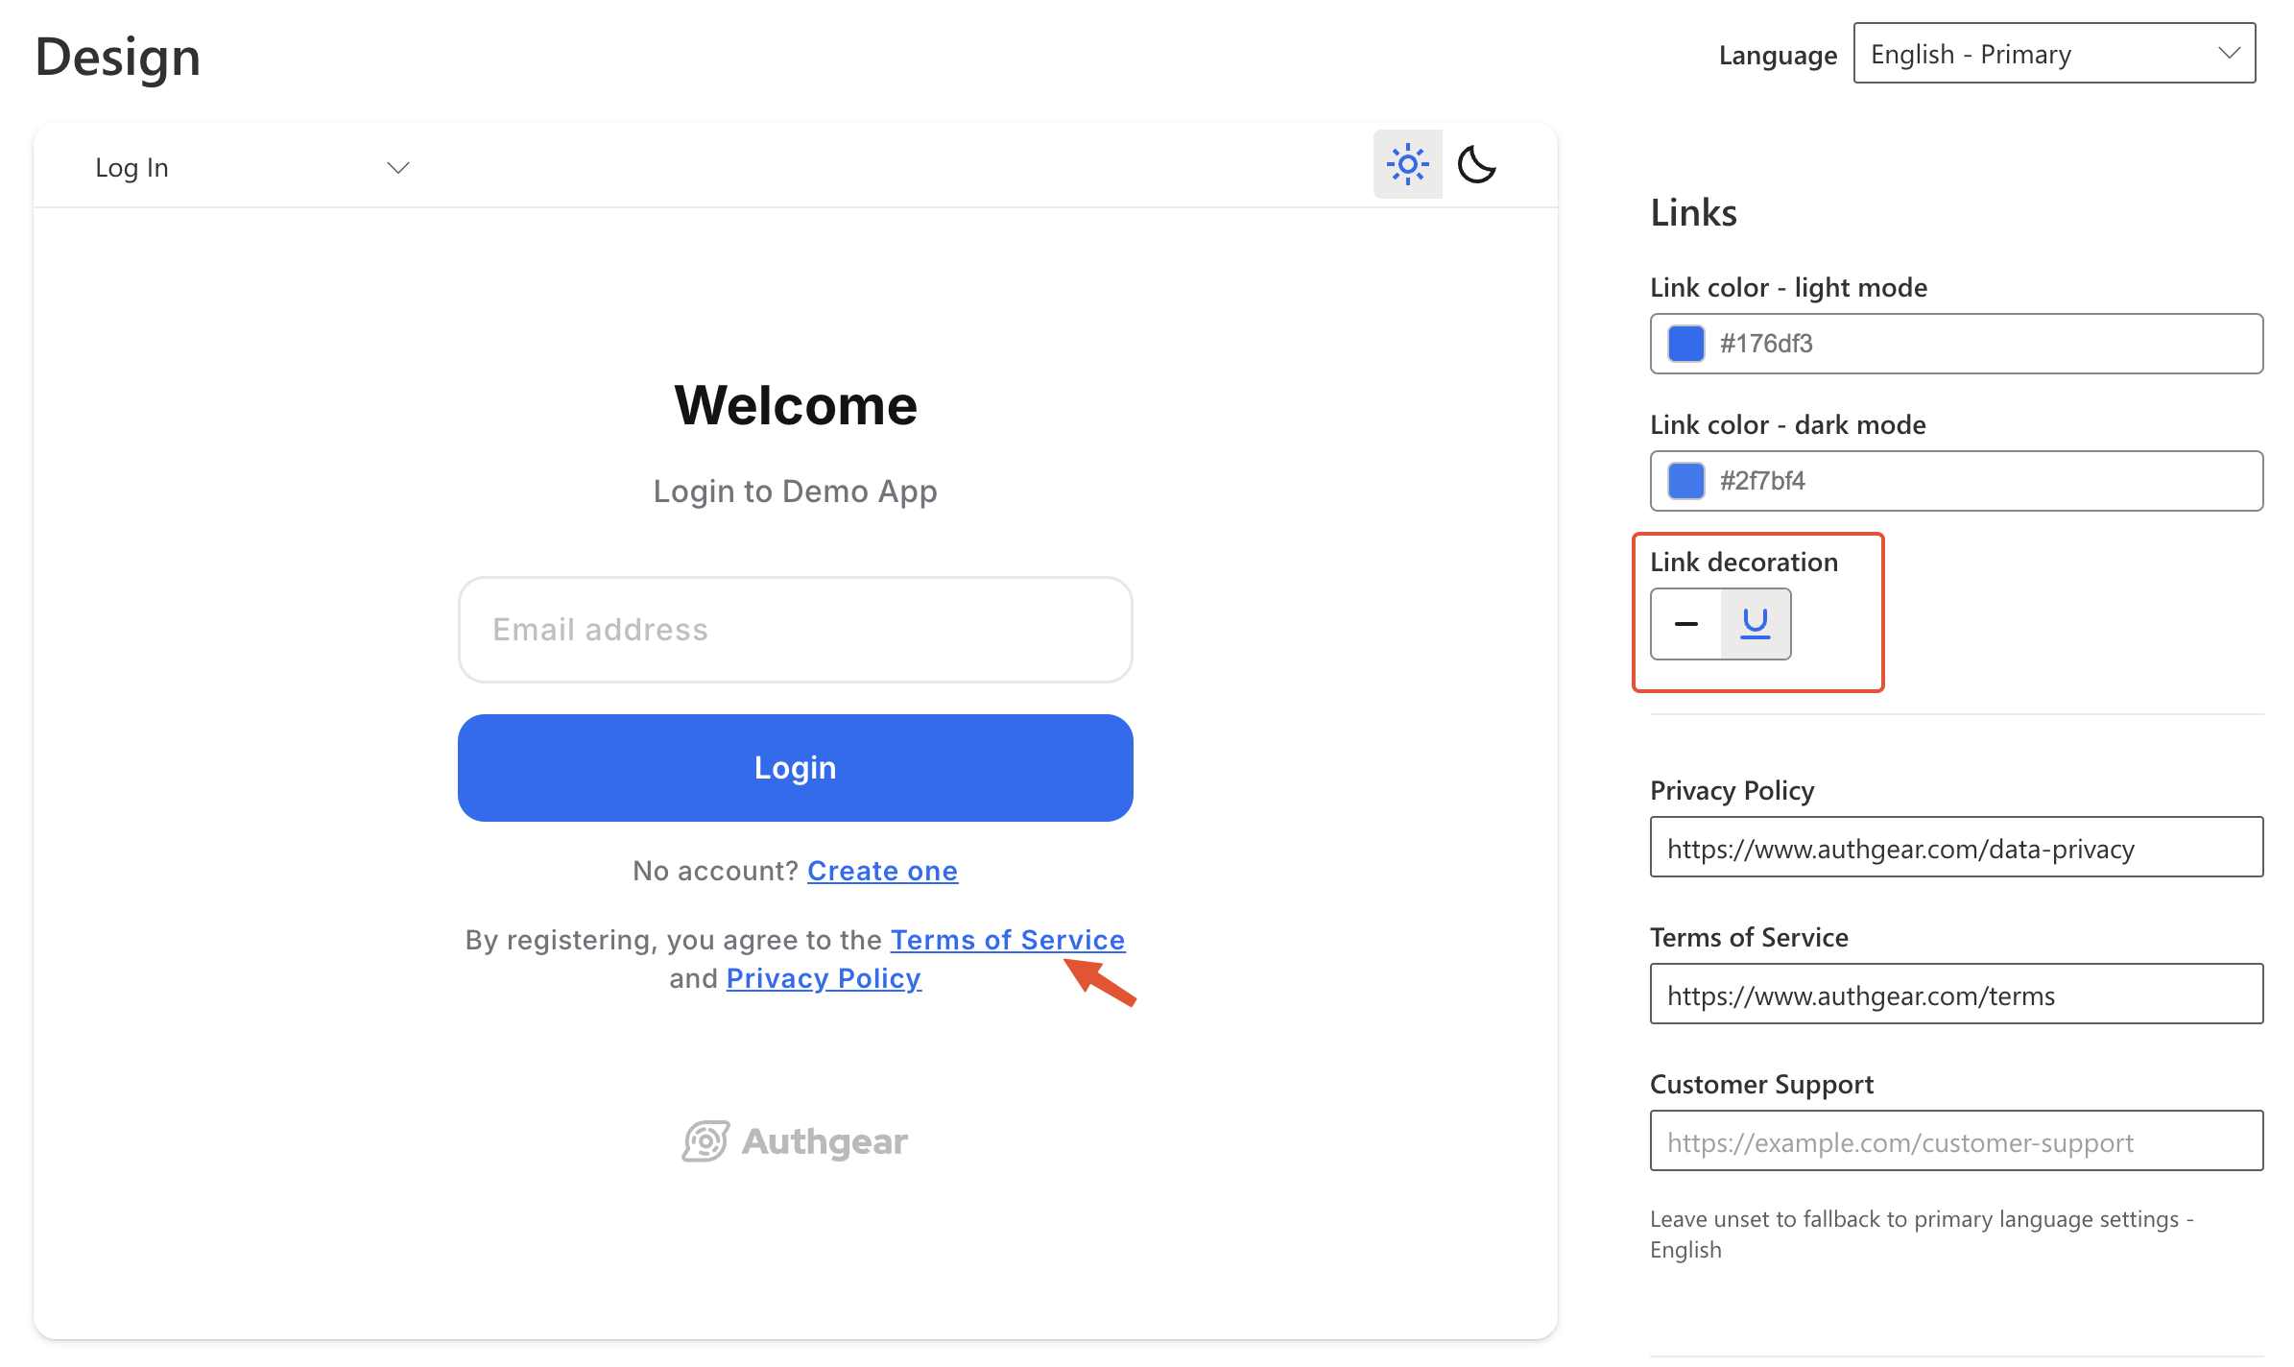
Task: Click the Privacy Policy URL input
Action: [x=1956, y=848]
